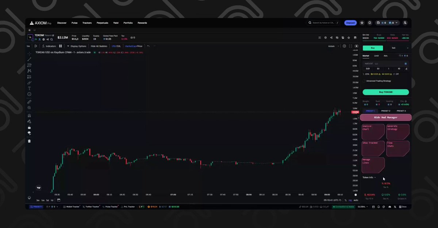Select the text annotation tool
The height and width of the screenshot is (228, 438).
pyautogui.click(x=29, y=88)
